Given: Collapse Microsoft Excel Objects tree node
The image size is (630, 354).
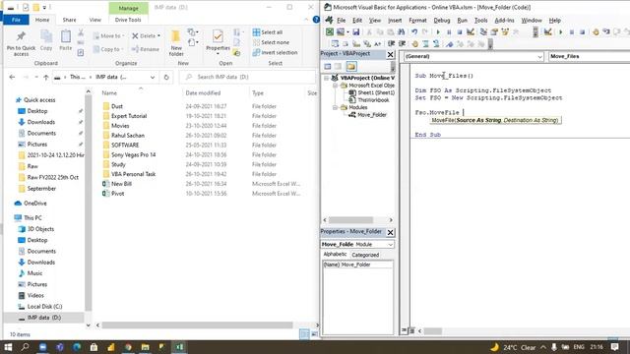Looking at the screenshot, I should click(x=335, y=86).
